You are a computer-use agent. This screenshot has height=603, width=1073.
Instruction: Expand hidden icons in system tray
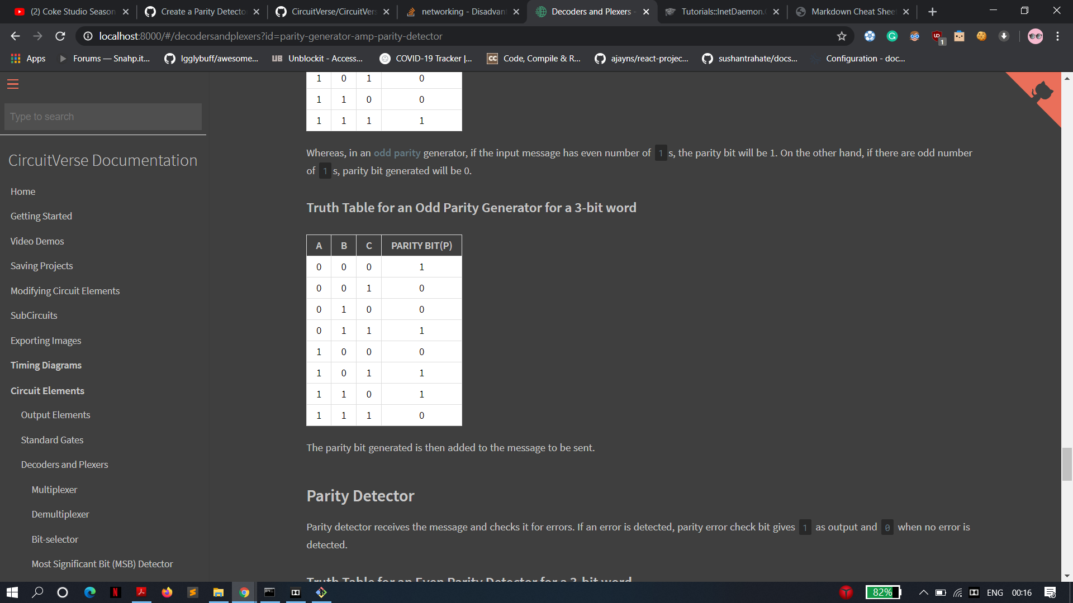tap(924, 593)
